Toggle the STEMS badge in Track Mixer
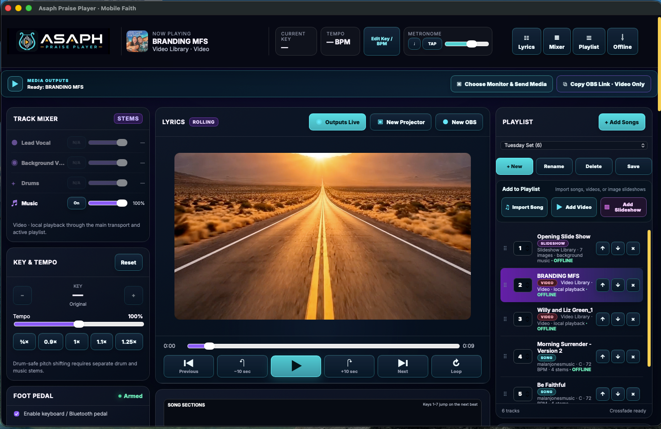Screen dimensions: 661x429 (x=128, y=119)
